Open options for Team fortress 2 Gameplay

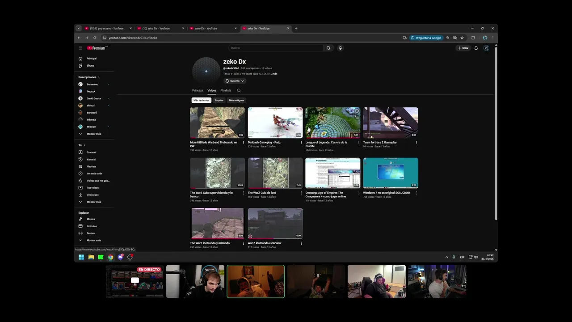416,143
